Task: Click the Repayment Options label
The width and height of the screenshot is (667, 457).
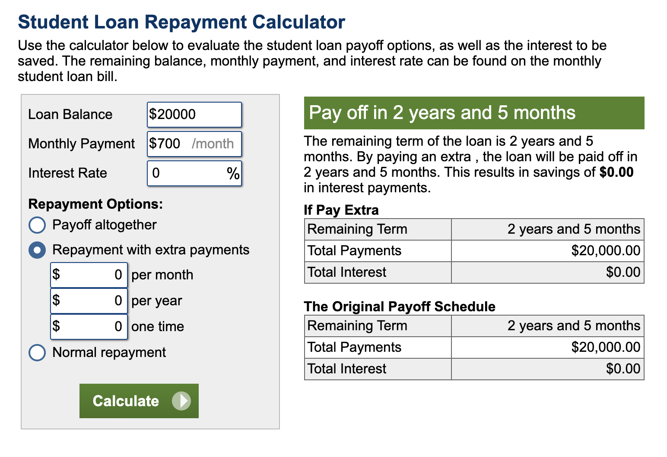Action: [x=95, y=204]
